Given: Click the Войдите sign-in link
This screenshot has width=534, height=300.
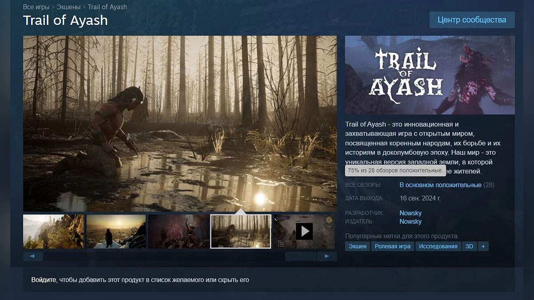Looking at the screenshot, I should (44, 280).
